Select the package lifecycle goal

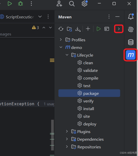pos(89,93)
